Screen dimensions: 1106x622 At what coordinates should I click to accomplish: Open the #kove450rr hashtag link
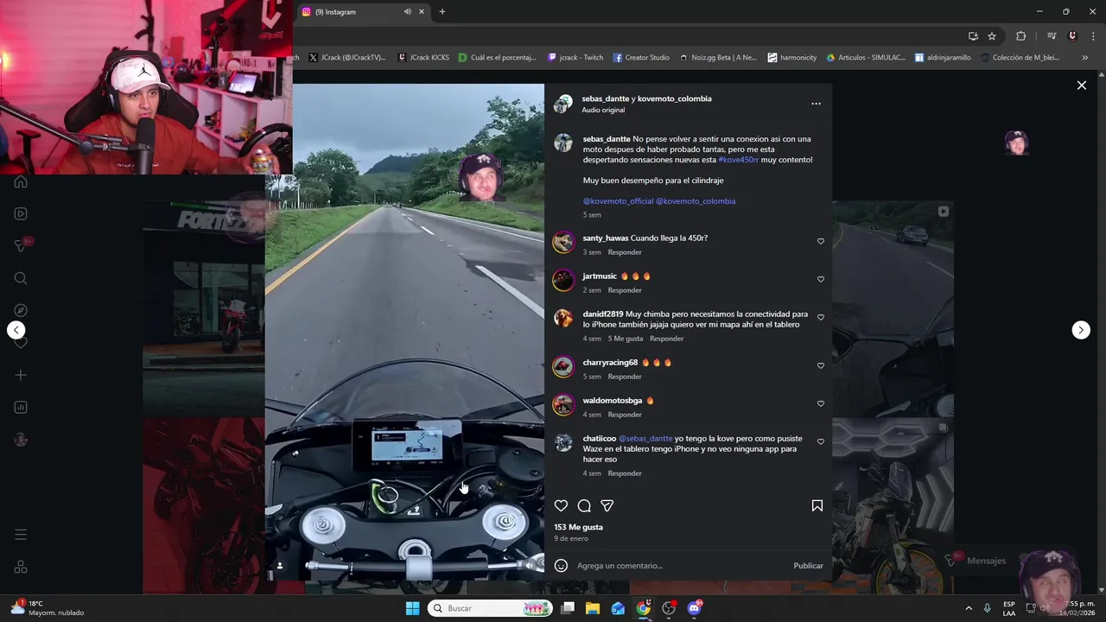point(738,160)
